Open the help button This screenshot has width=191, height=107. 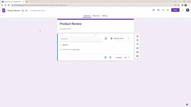187,105
